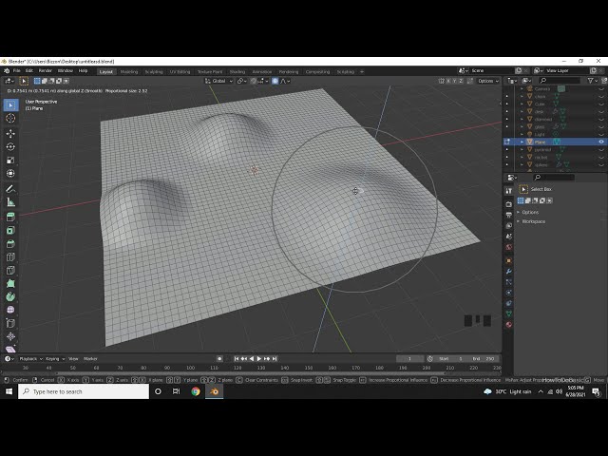Image resolution: width=608 pixels, height=456 pixels.
Task: Open the Global transform orientation dropdown
Action: 218,81
